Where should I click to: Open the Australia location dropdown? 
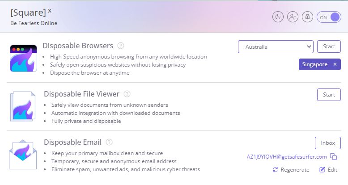pos(276,46)
